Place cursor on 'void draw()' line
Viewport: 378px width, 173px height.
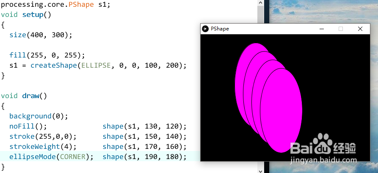[24, 96]
